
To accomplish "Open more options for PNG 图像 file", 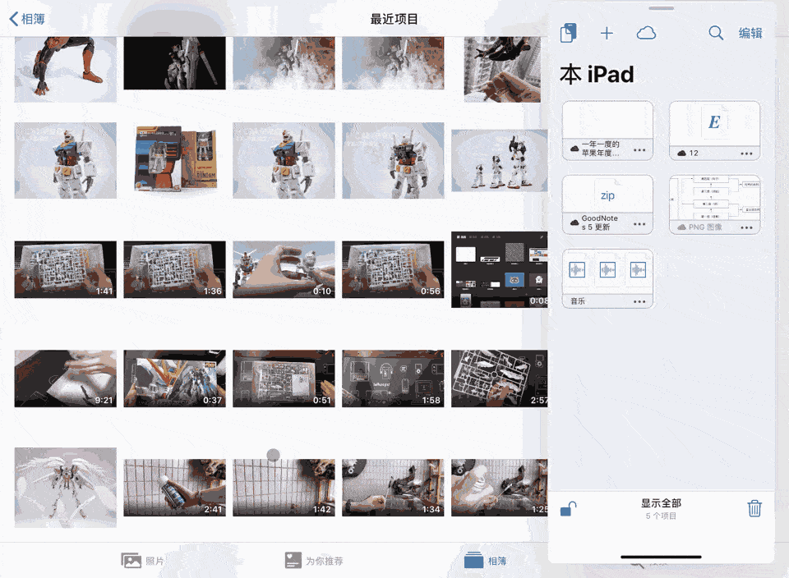I will [747, 227].
